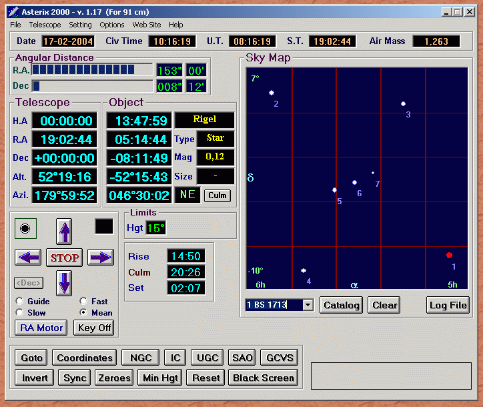Click the NE direction indicator

[187, 195]
